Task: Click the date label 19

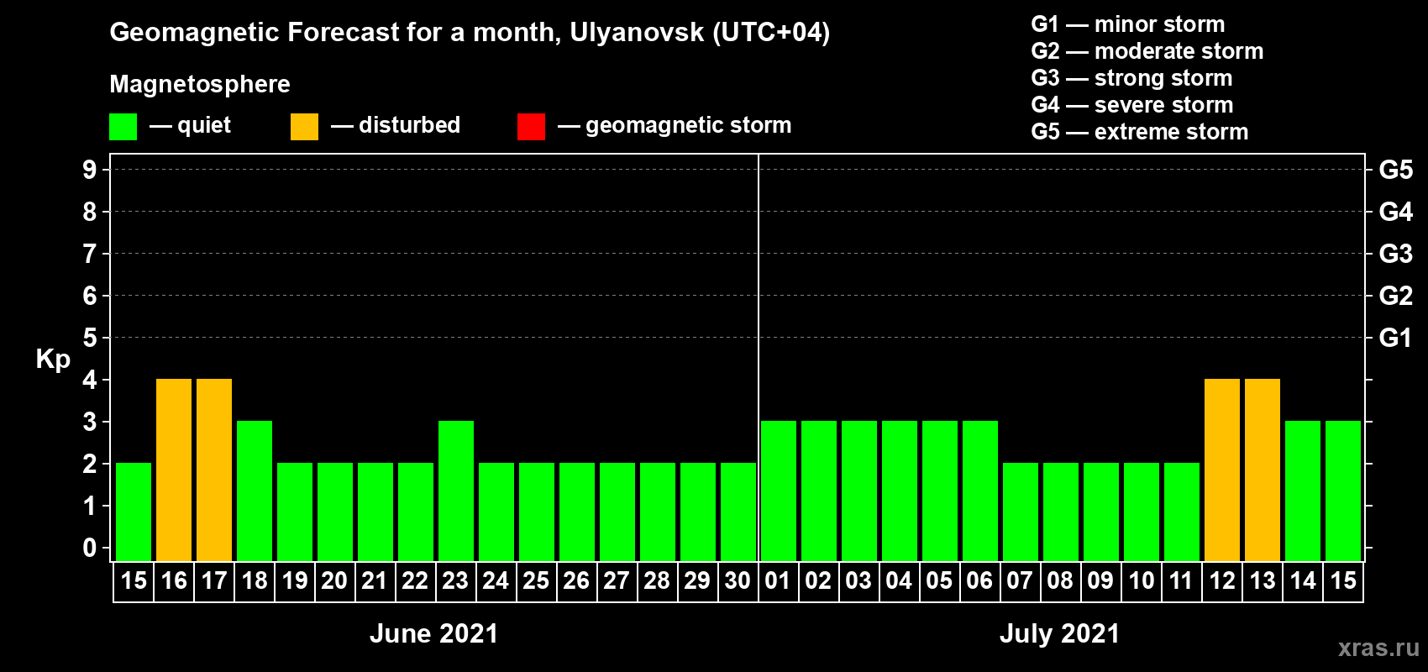Action: [295, 581]
